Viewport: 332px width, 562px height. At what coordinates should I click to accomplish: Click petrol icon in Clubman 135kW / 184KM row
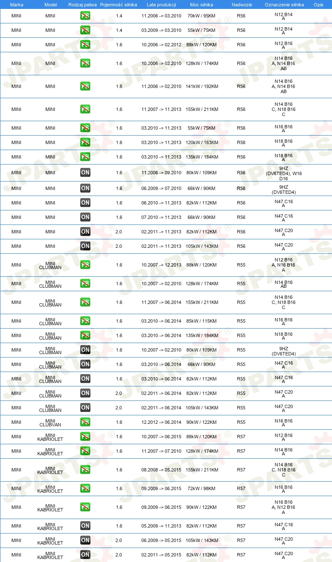[85, 335]
